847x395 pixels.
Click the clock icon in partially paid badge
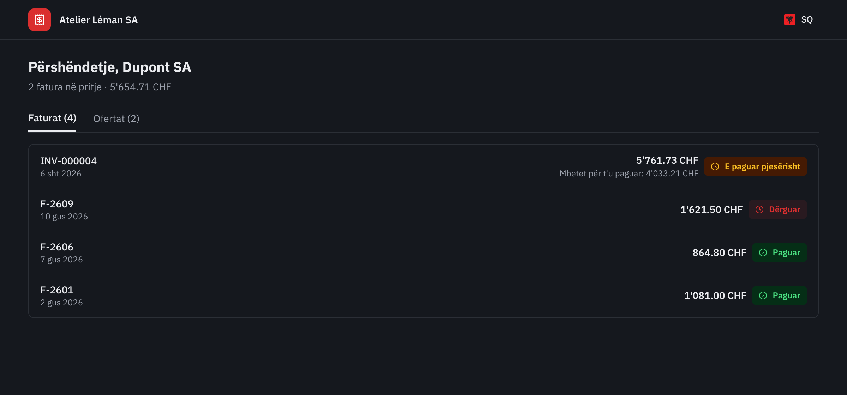715,166
